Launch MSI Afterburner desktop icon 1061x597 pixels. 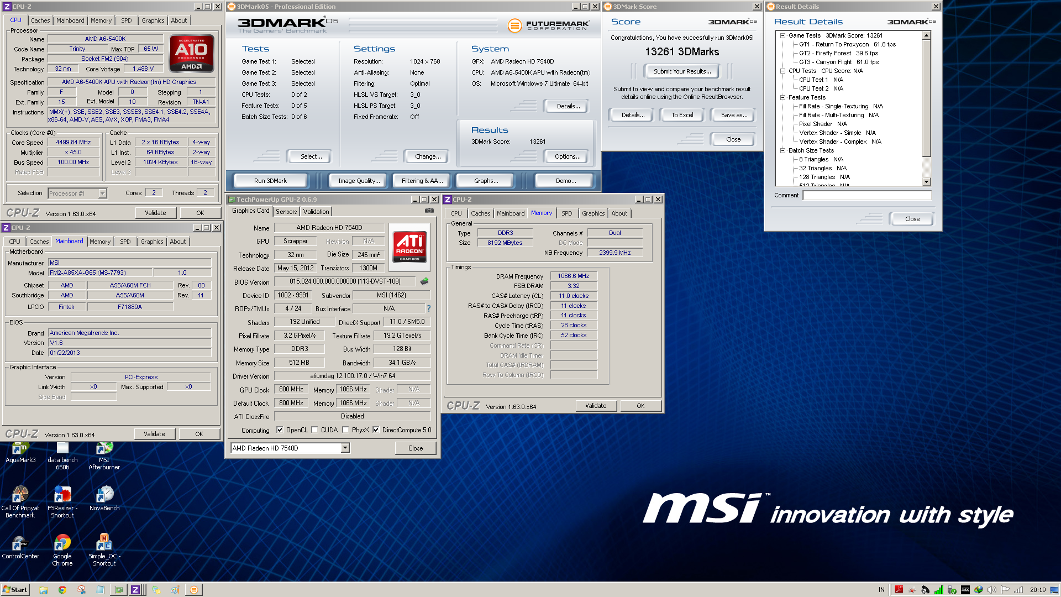tap(104, 455)
